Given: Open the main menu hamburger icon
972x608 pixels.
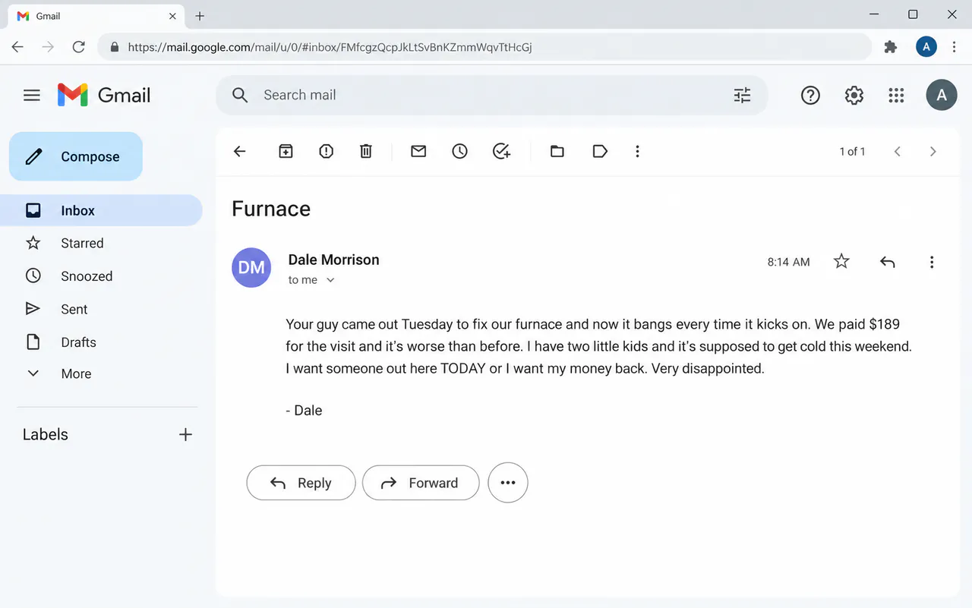Looking at the screenshot, I should coord(32,95).
